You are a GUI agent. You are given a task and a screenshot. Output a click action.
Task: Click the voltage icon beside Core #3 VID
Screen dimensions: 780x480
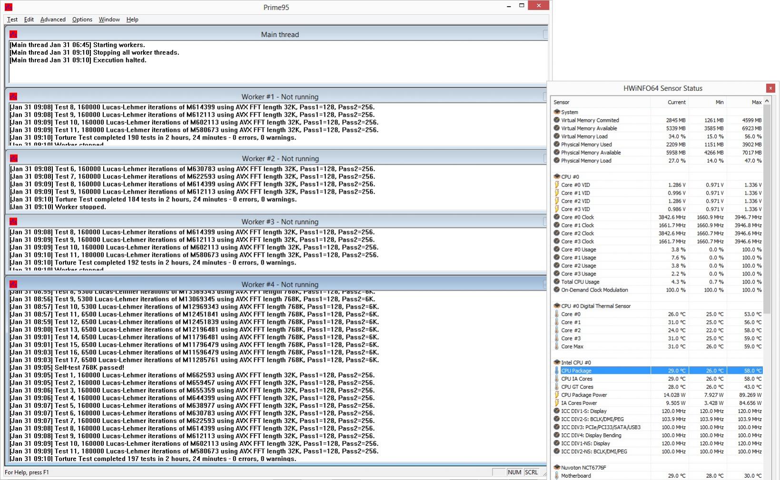point(557,209)
